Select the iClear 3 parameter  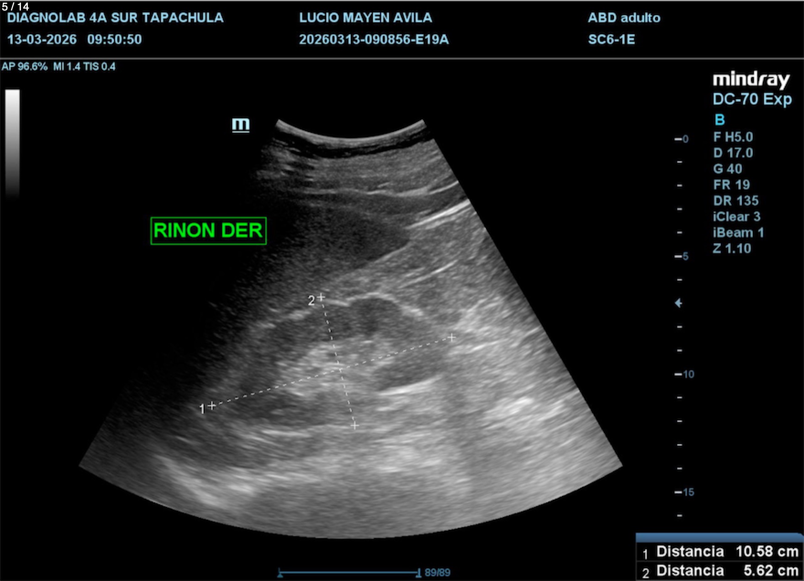pos(736,217)
